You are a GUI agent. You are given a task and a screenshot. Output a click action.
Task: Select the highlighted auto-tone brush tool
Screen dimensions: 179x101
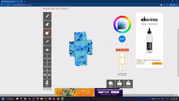click(x=47, y=33)
